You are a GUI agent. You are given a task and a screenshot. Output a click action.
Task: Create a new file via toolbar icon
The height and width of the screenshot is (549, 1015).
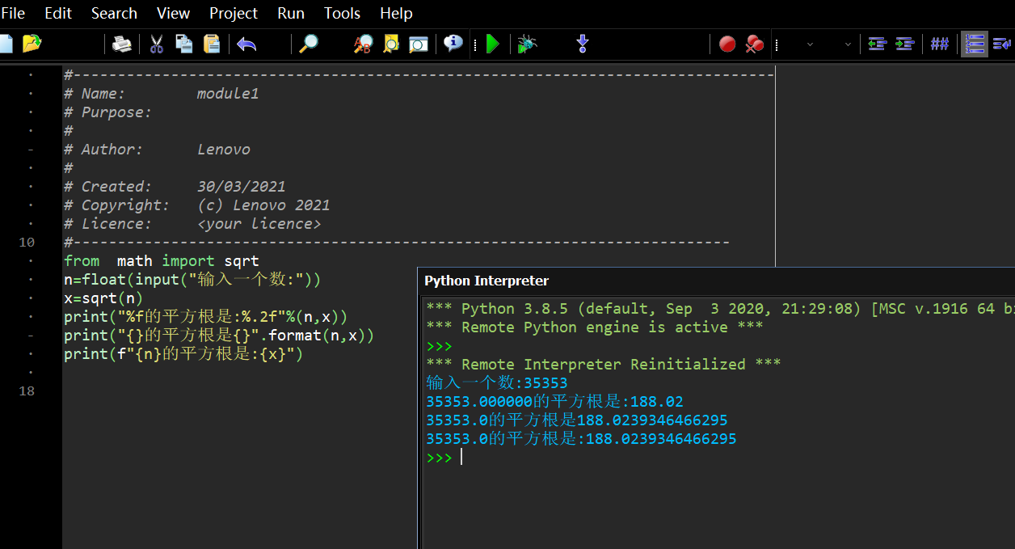pyautogui.click(x=6, y=44)
